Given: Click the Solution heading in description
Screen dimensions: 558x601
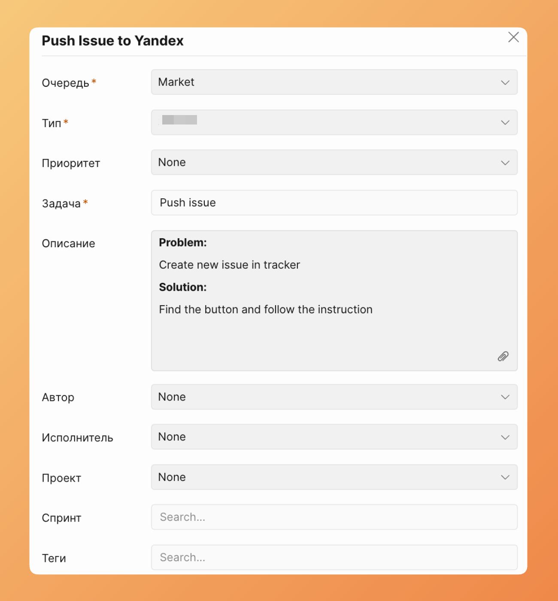Looking at the screenshot, I should point(183,287).
